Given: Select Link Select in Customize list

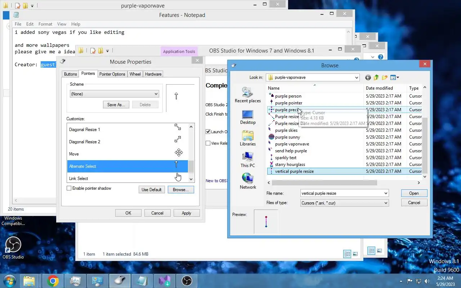Looking at the screenshot, I should pos(127,179).
